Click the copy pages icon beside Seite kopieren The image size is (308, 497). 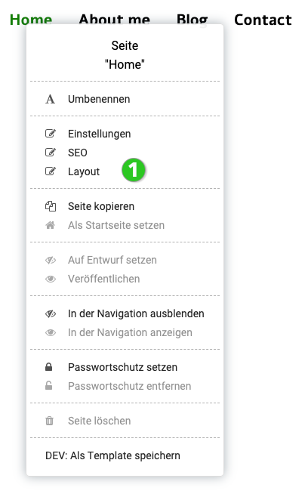[x=51, y=206]
